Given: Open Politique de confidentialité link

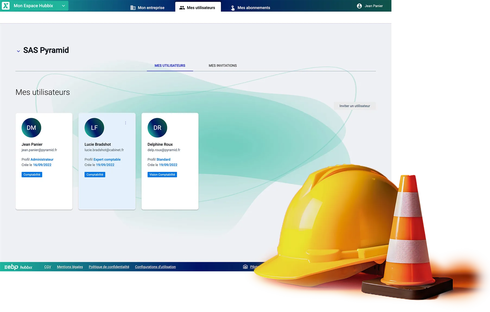Looking at the screenshot, I should coord(109,267).
